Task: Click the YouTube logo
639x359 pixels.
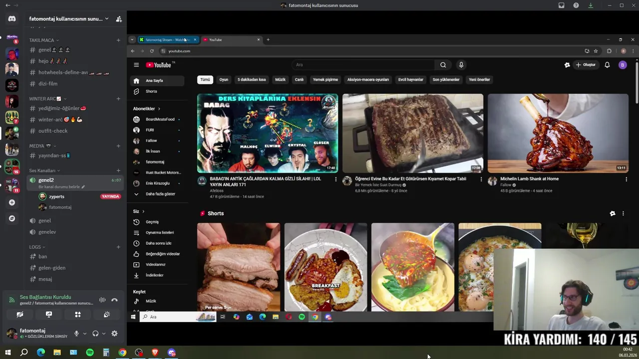Action: pos(159,65)
